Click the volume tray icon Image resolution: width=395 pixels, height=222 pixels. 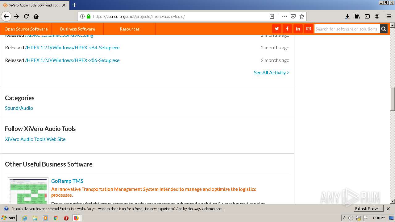click(x=351, y=218)
